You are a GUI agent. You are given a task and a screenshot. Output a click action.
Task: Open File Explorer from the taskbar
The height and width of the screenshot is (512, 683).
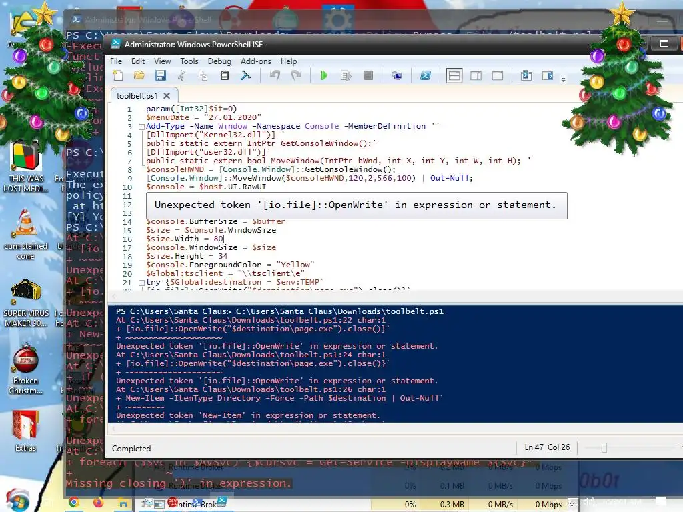pyautogui.click(x=123, y=503)
